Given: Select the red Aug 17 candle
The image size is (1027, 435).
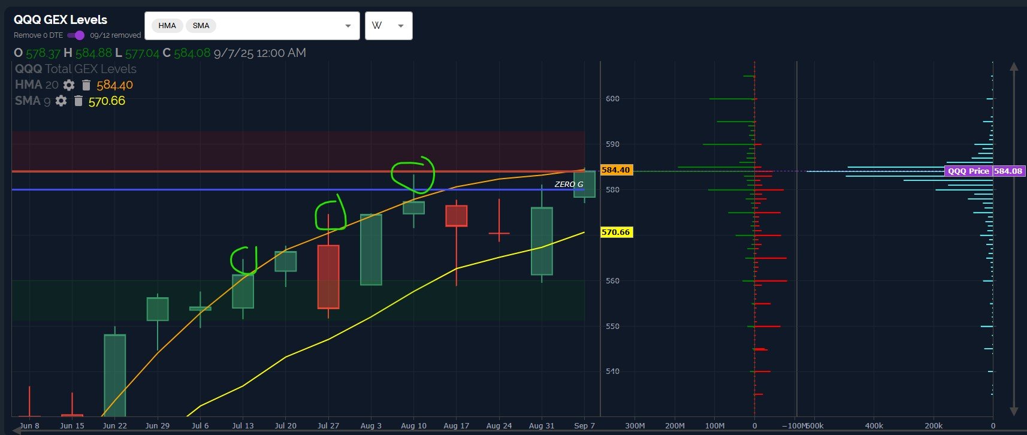Looking at the screenshot, I should [456, 216].
